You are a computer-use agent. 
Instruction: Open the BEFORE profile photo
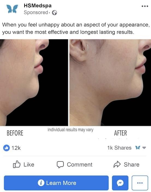coord(34,82)
